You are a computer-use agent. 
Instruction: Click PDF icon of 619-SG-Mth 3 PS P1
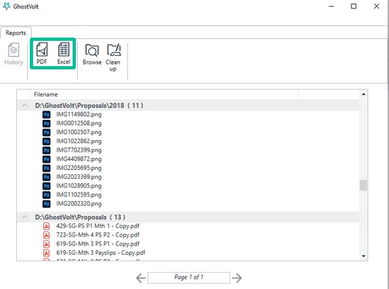(x=47, y=244)
